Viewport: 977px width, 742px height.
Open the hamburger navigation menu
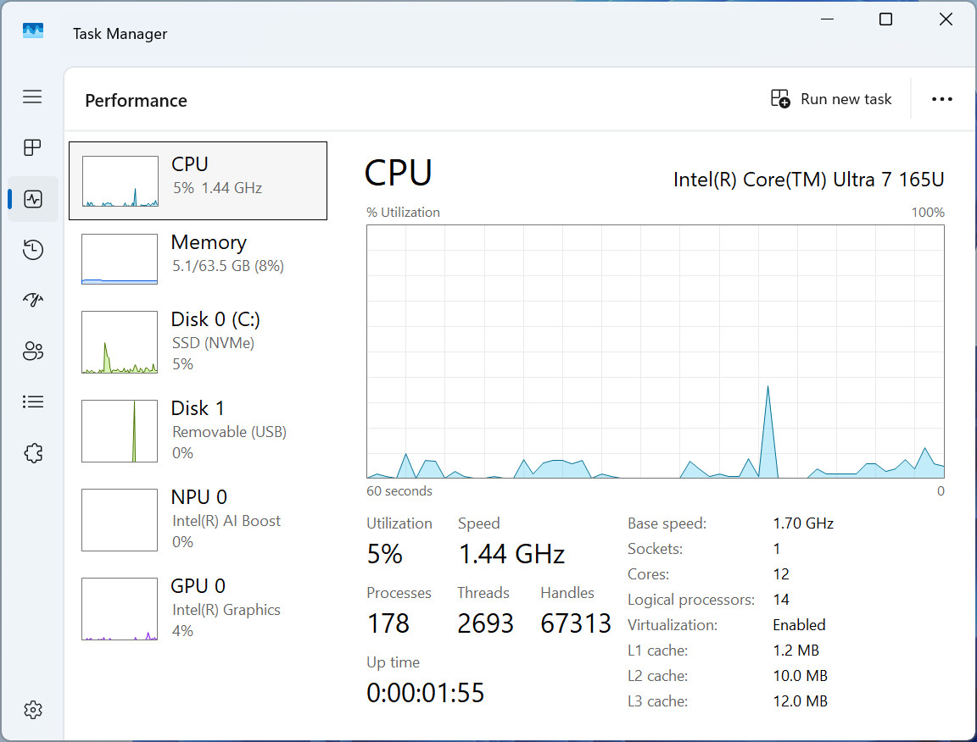[x=32, y=97]
